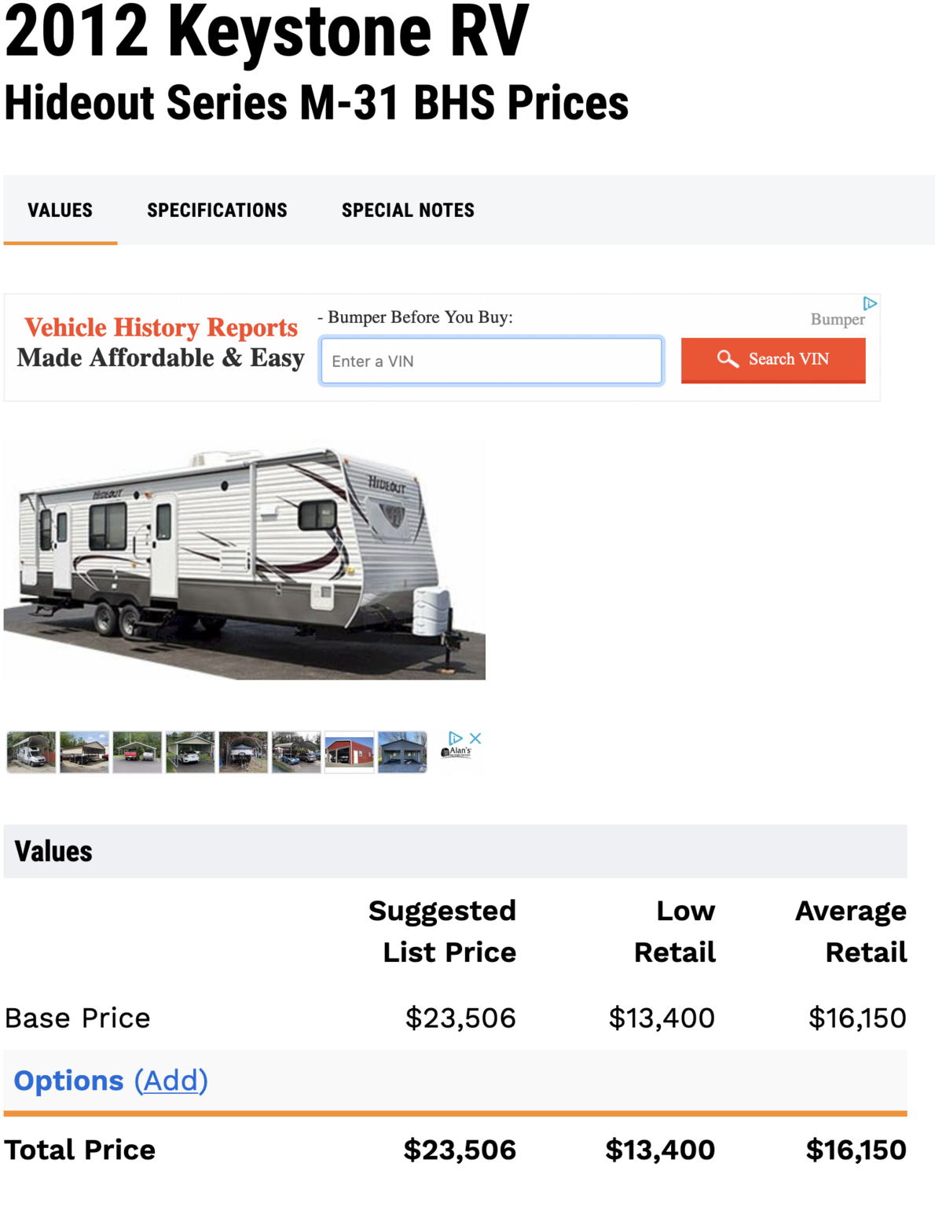
Task: Click the Options Add link
Action: coord(170,1080)
